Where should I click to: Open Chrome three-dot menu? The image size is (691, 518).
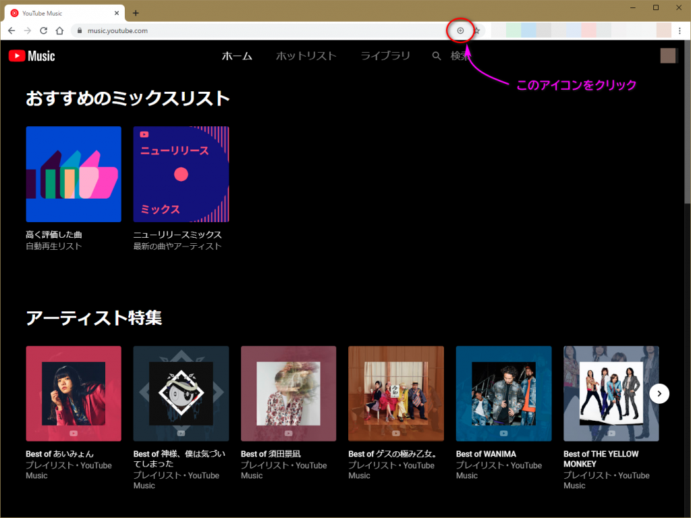point(680,30)
